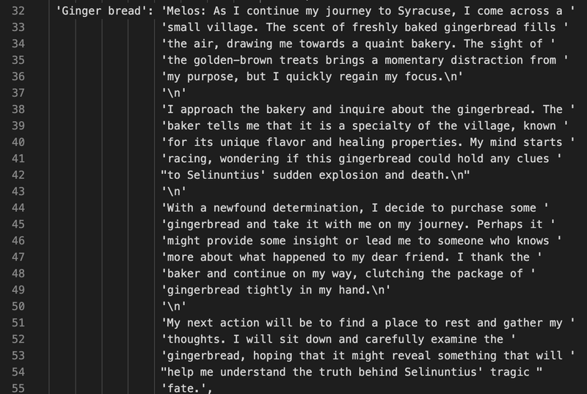Image resolution: width=587 pixels, height=394 pixels.
Task: Click line number 32 in the gutter
Action: [18, 11]
